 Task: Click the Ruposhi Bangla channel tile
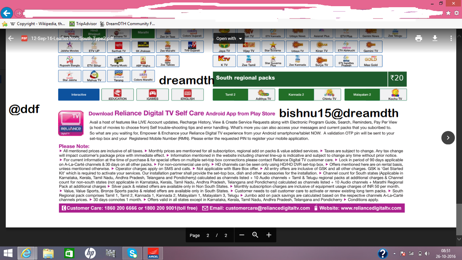(x=70, y=61)
